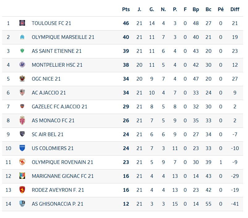Screen dimensions: 248x218
Task: Click the Marignane Gignac FC logo
Action: pos(22,176)
